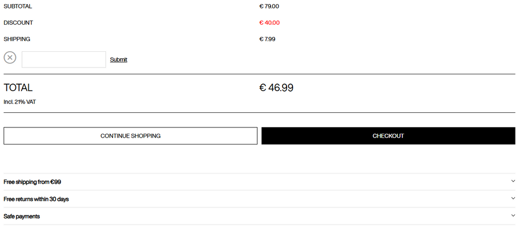Click the Subtotal label

(x=18, y=6)
